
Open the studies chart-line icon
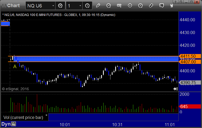pos(109,6)
